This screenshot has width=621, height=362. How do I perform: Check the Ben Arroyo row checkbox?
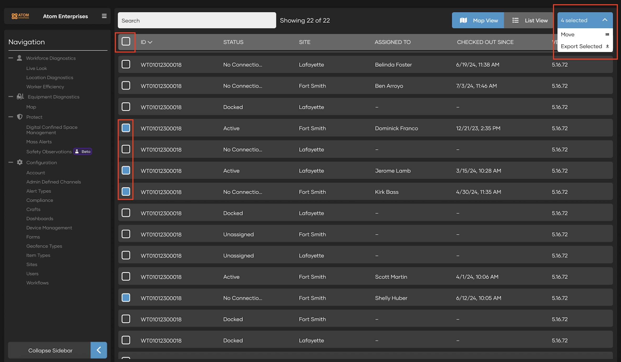tap(126, 86)
